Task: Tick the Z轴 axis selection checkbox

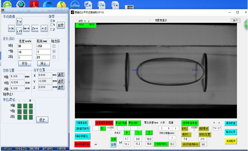Action: (x=54, y=57)
